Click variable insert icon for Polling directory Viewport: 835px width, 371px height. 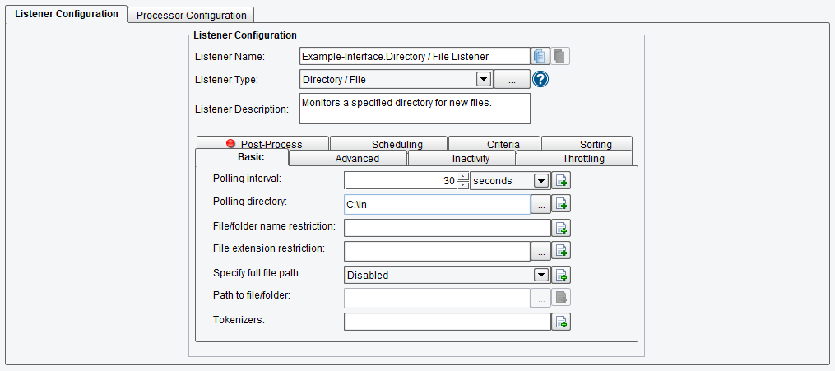561,204
